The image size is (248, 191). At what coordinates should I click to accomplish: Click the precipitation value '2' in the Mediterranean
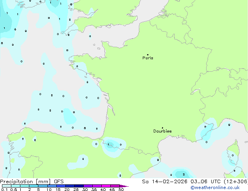click(183, 175)
